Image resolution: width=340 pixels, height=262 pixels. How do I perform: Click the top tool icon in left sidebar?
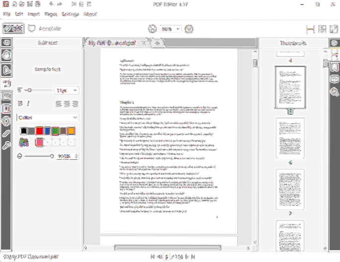click(6, 43)
